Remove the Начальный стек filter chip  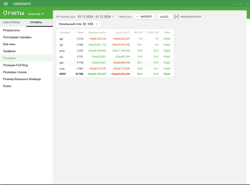[x=97, y=24]
